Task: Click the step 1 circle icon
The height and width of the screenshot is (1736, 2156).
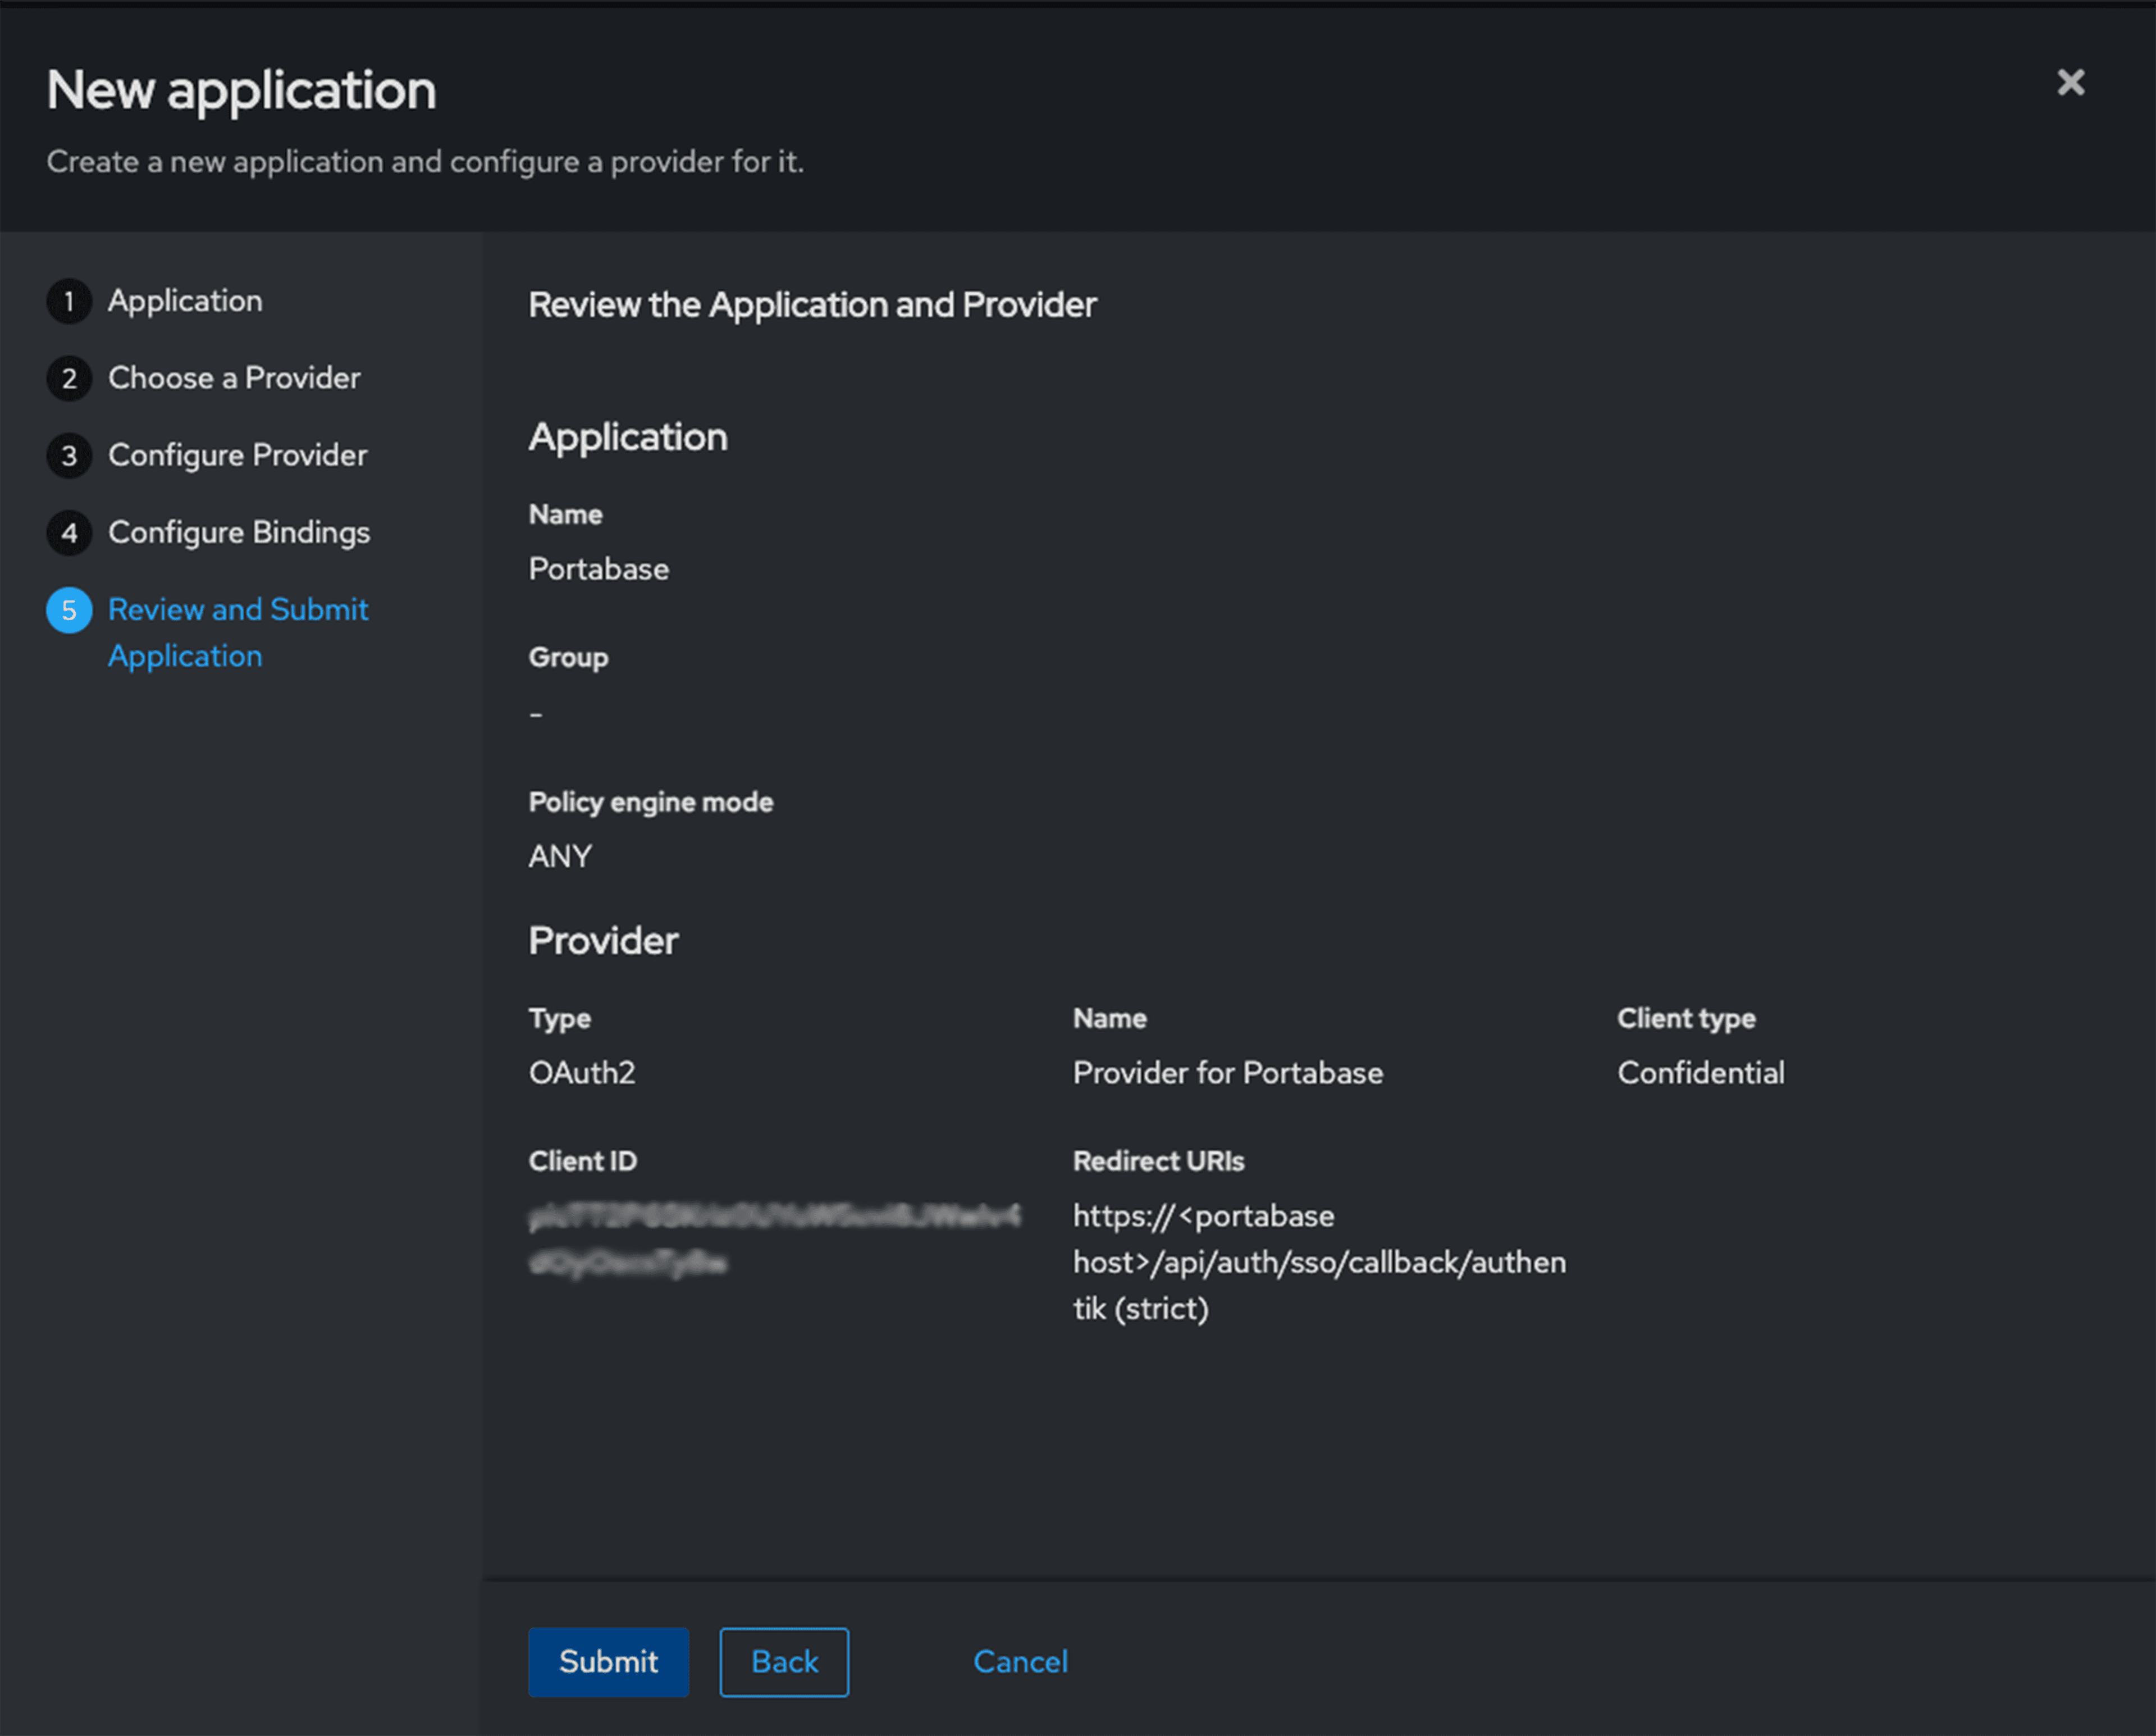Action: pyautogui.click(x=69, y=301)
